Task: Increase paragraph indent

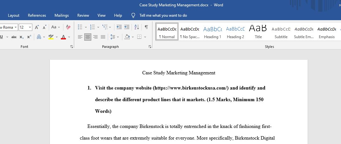Action: click(x=126, y=27)
